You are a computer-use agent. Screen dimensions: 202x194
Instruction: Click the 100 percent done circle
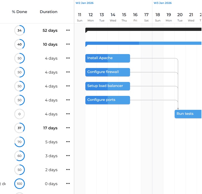coord(20,184)
